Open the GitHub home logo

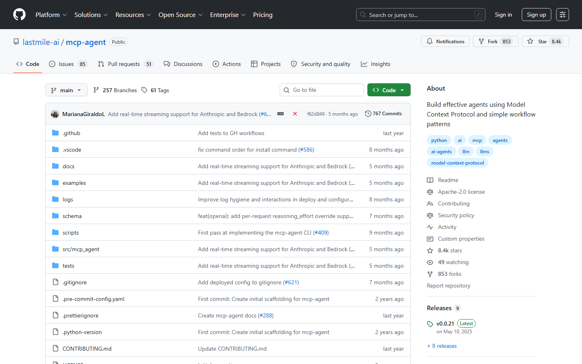click(x=19, y=15)
